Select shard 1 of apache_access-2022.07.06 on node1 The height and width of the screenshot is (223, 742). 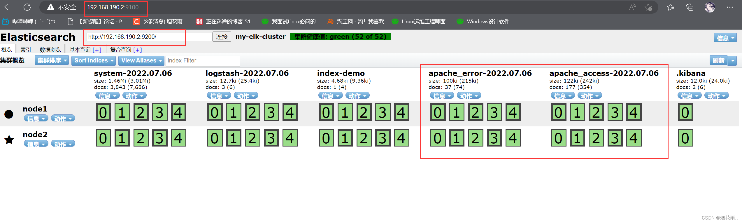(x=577, y=112)
